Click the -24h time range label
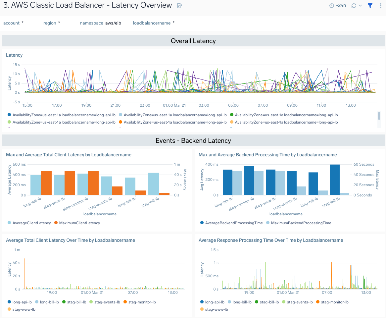 341,5
